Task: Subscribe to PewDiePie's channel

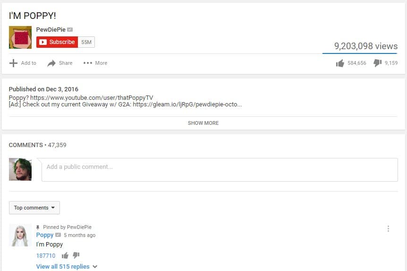Action: (x=57, y=42)
